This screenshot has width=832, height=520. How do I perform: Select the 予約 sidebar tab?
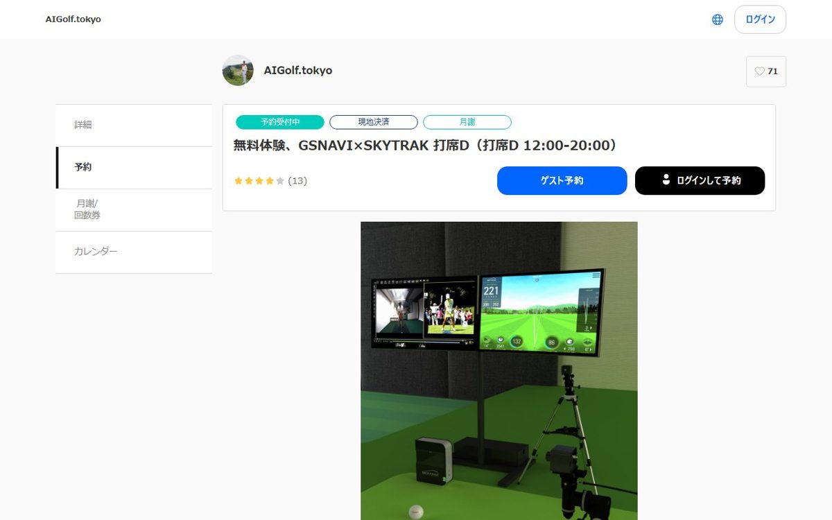134,168
